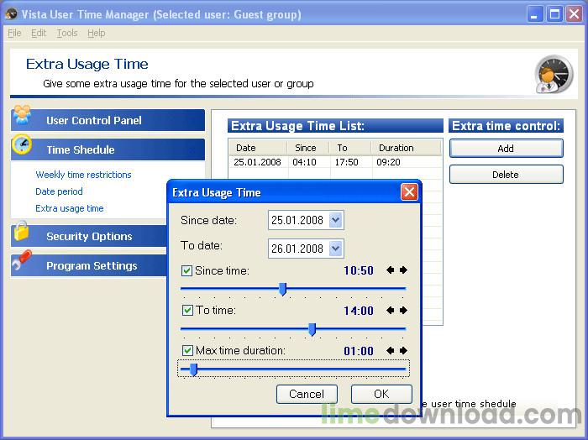Increase To time with right arrow

pos(403,311)
